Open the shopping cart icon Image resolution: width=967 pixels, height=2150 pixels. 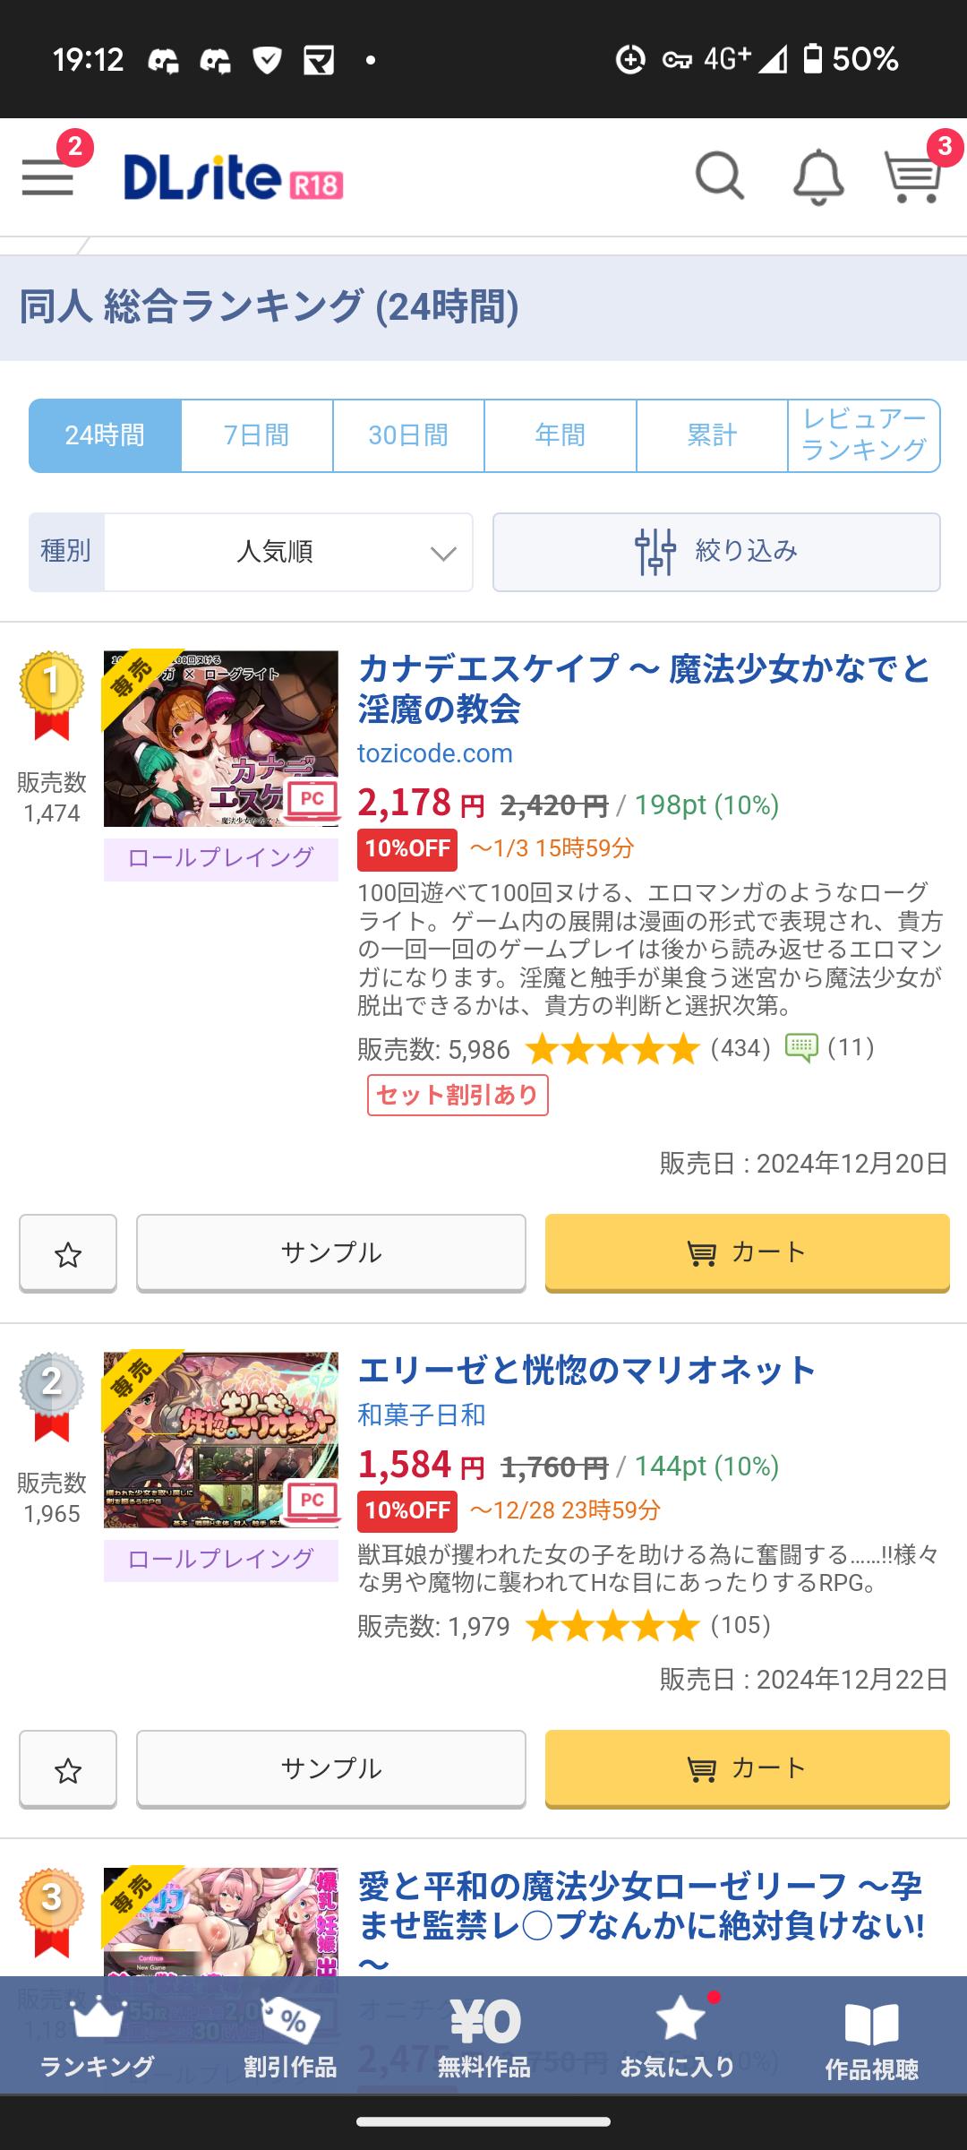[912, 176]
